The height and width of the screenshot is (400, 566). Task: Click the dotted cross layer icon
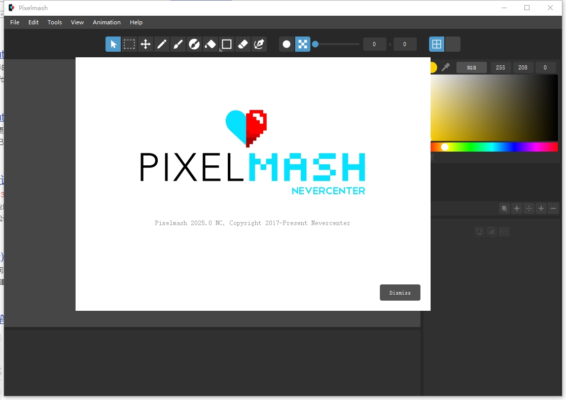tap(529, 208)
